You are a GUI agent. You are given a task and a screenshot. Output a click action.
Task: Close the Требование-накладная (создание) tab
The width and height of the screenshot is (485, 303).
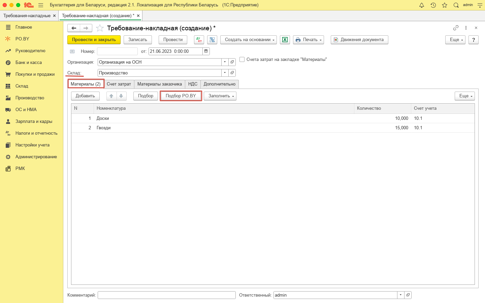coord(138,16)
